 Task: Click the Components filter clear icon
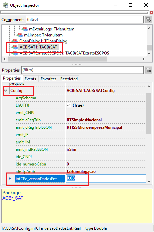(149, 20)
